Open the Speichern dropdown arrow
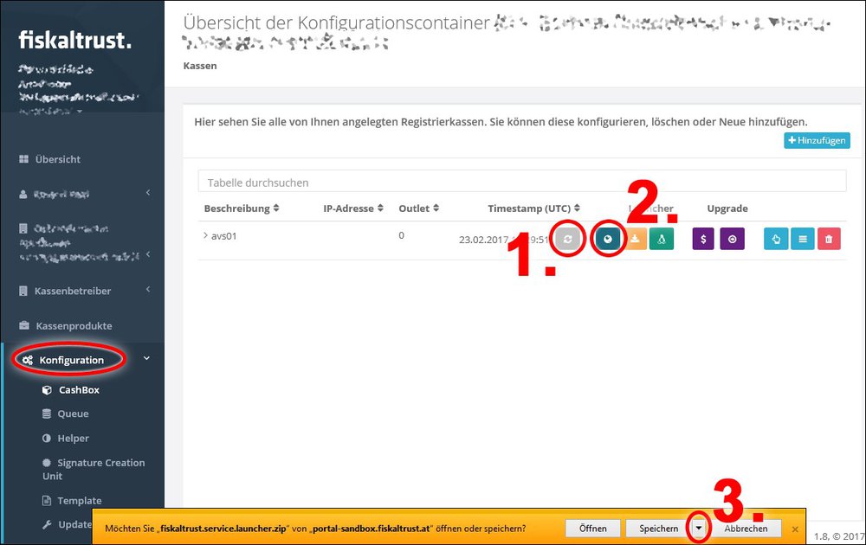This screenshot has width=866, height=545. [x=697, y=528]
